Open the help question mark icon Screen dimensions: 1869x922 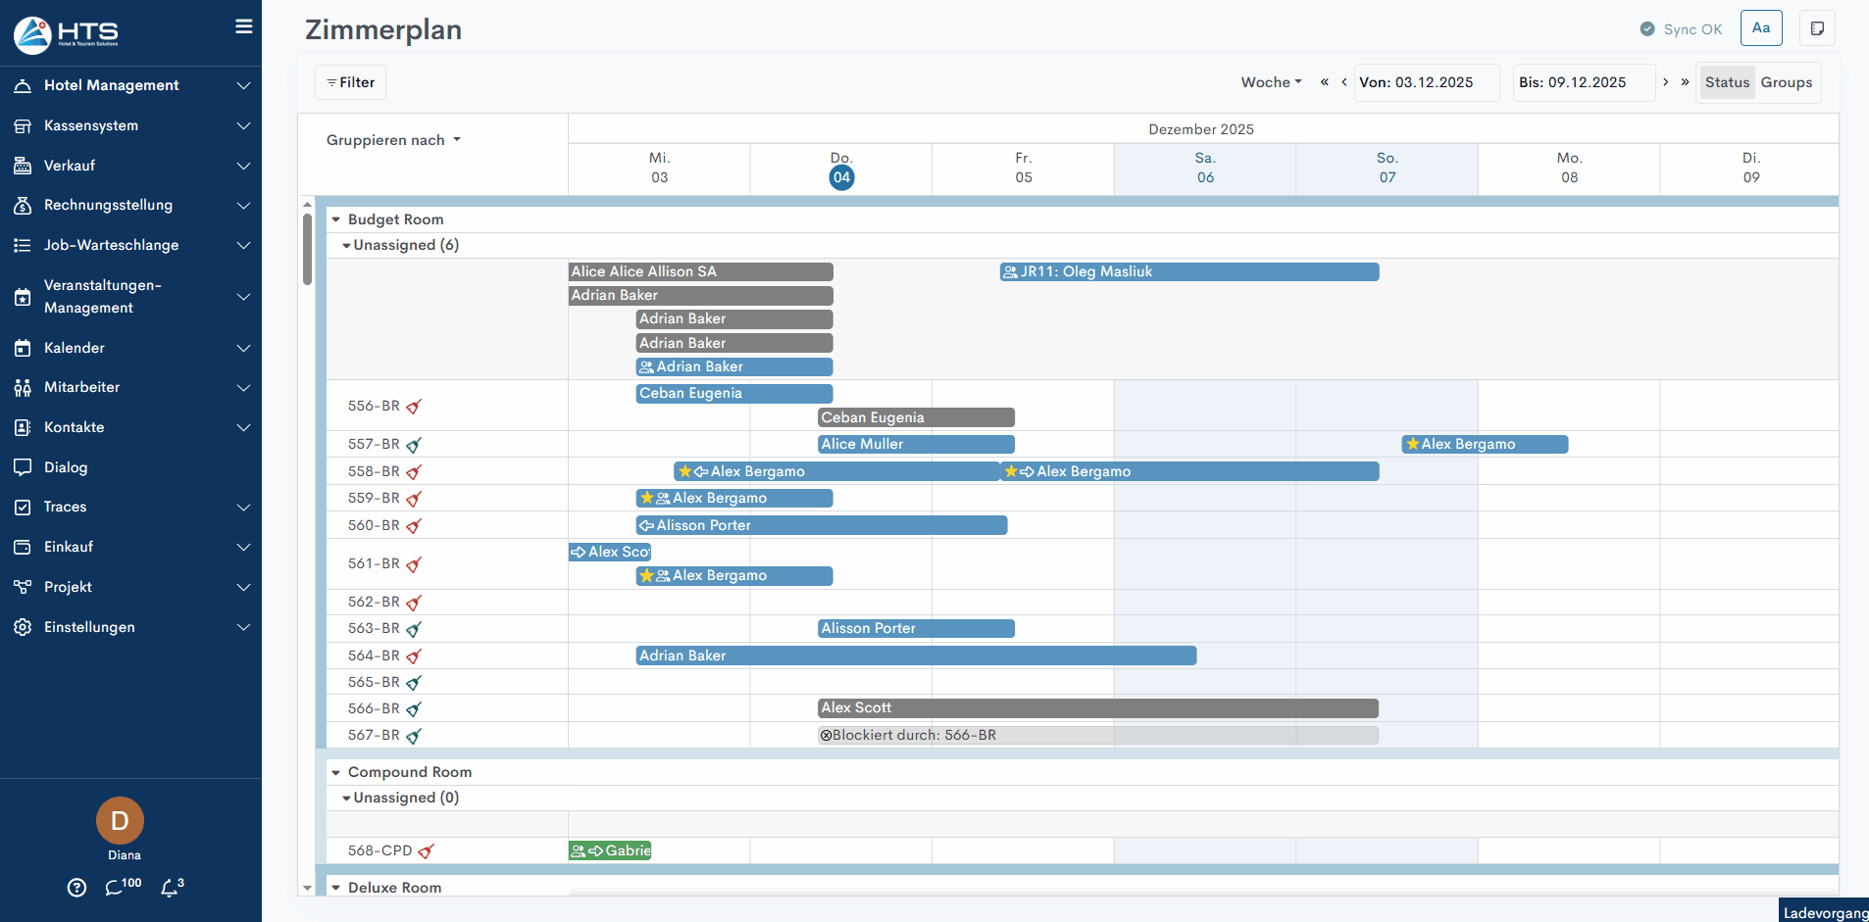[76, 888]
